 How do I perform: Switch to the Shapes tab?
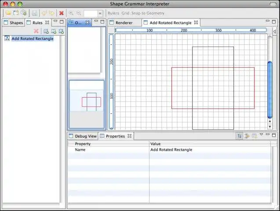14,23
